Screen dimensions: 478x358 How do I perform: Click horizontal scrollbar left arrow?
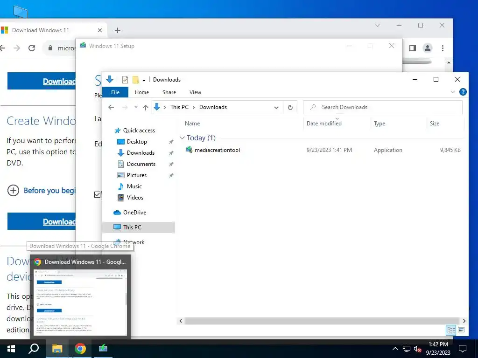click(x=181, y=321)
